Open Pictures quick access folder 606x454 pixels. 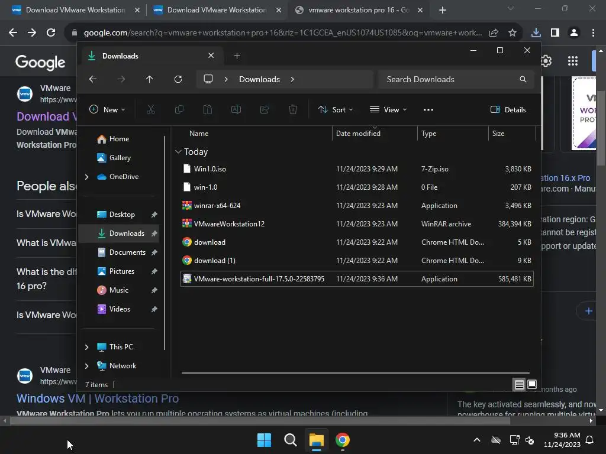click(x=122, y=271)
